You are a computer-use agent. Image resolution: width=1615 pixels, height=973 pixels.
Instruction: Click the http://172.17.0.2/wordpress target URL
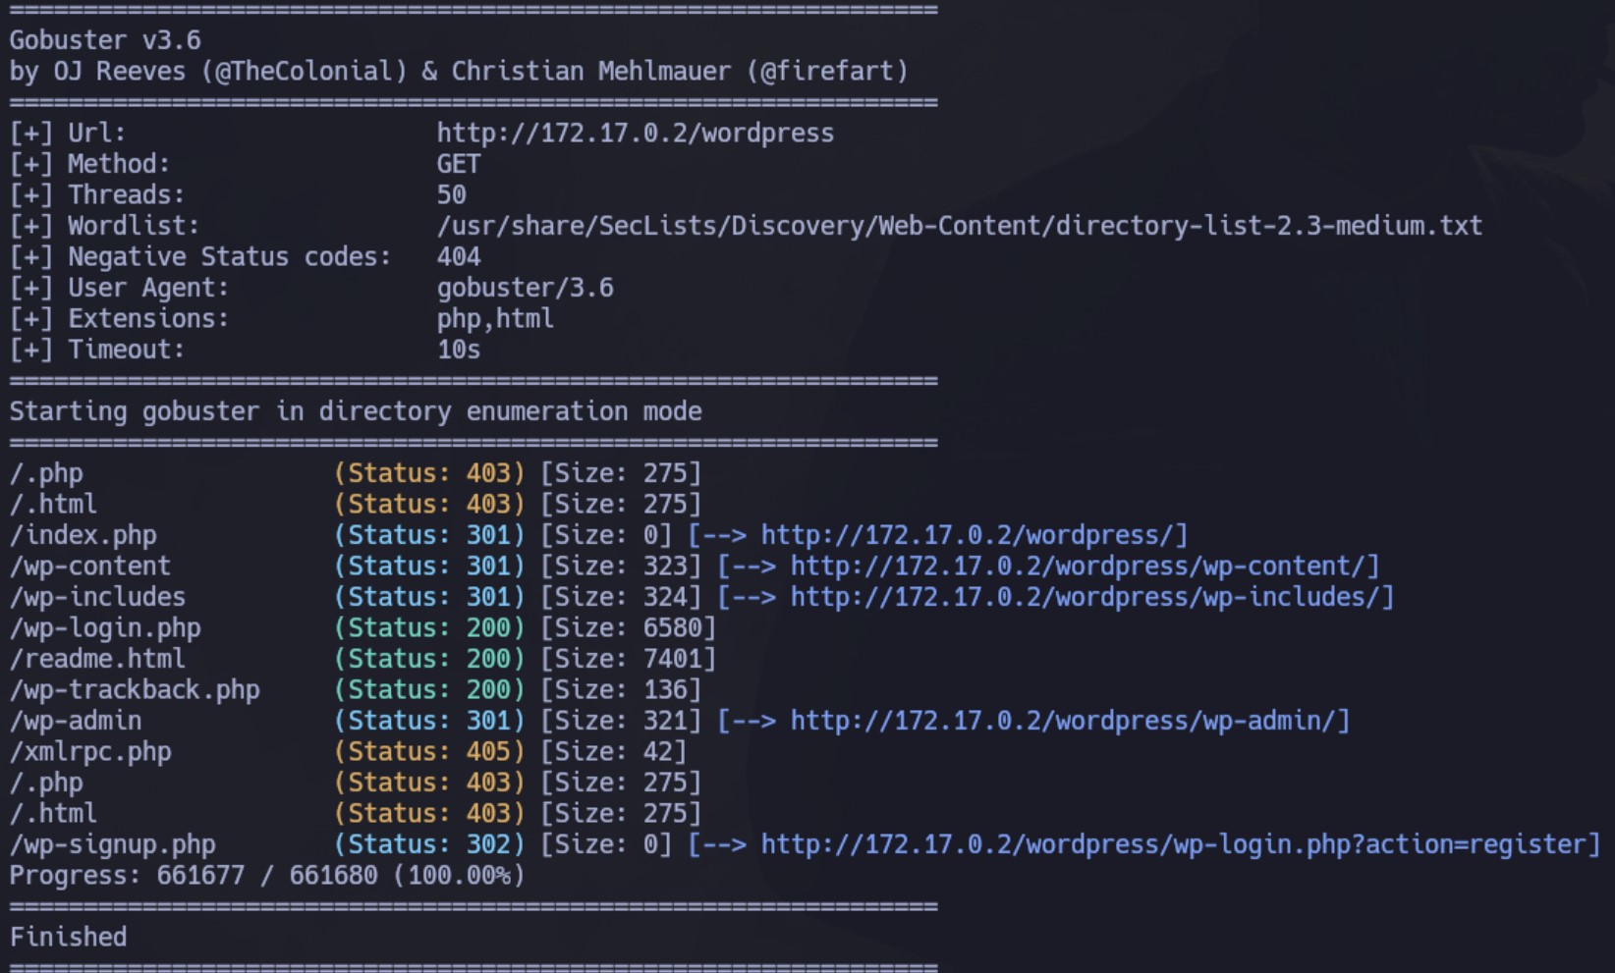(636, 133)
